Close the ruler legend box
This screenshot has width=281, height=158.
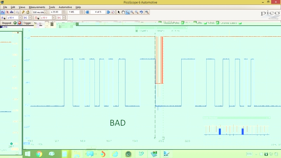pos(187,28)
